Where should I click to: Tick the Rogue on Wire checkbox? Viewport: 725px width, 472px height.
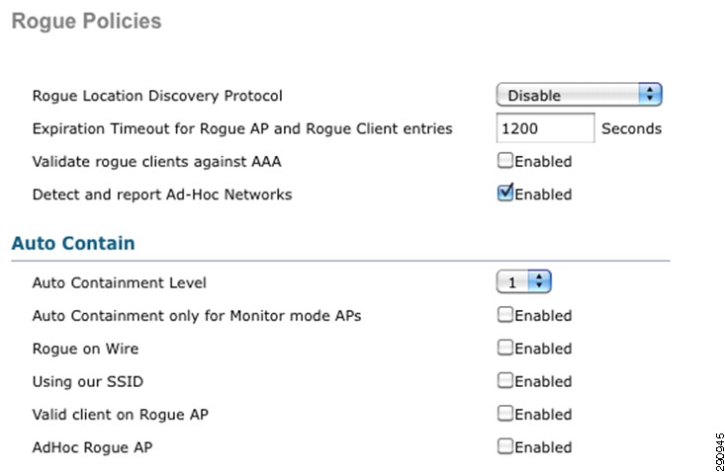click(504, 348)
